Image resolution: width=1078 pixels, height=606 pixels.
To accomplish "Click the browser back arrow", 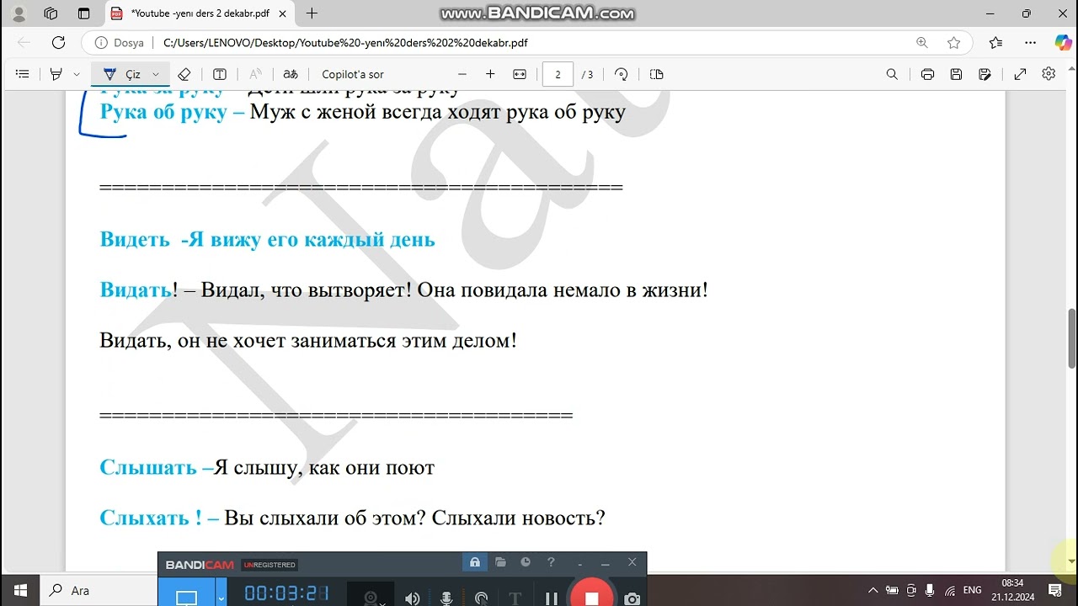I will (x=24, y=43).
